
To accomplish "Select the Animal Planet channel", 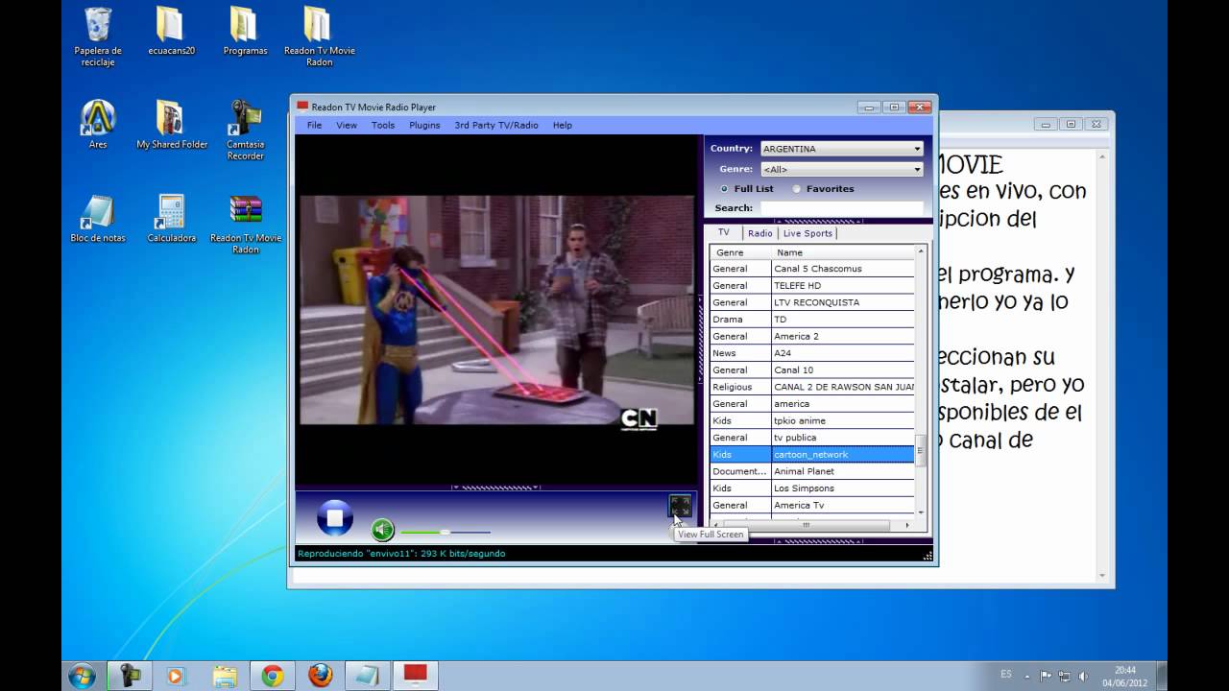I will tap(812, 471).
